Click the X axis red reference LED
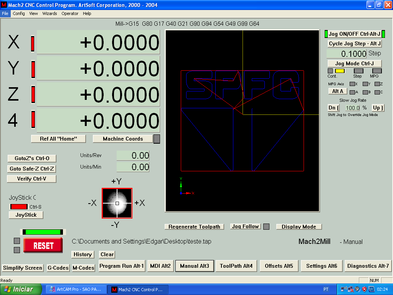The width and height of the screenshot is (393, 295). 33,44
